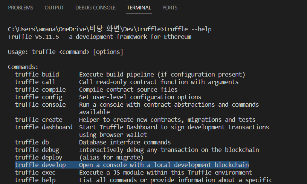
Task: Switch to the PROBLEMS tab
Action: pos(21,8)
